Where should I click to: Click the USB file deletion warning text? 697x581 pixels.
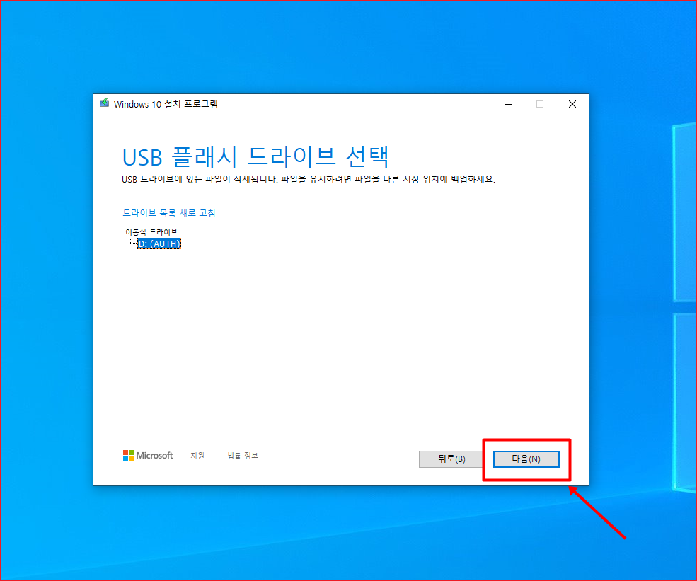coord(309,179)
